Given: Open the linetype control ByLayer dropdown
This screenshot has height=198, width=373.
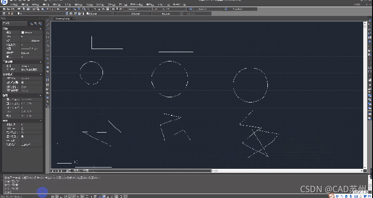Looking at the screenshot, I should [x=133, y=14].
